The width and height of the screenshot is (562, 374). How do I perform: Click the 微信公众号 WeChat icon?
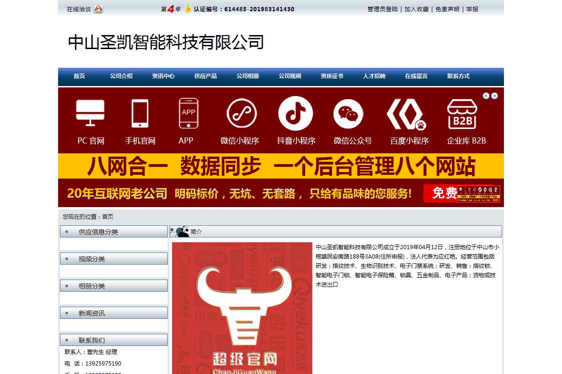click(348, 114)
